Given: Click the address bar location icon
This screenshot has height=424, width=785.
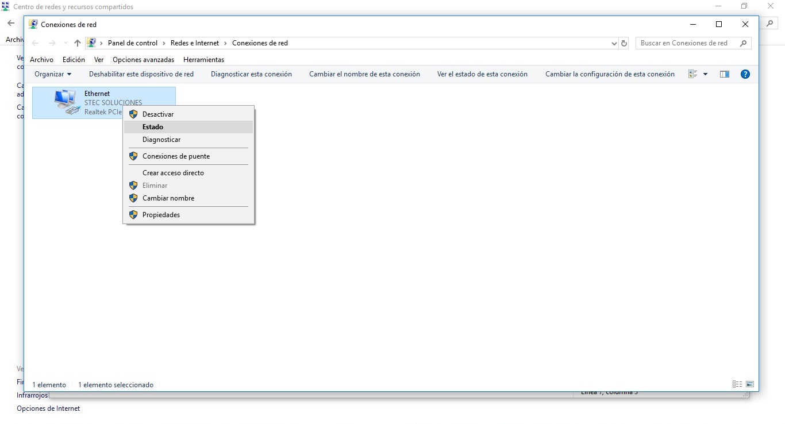Looking at the screenshot, I should 91,43.
